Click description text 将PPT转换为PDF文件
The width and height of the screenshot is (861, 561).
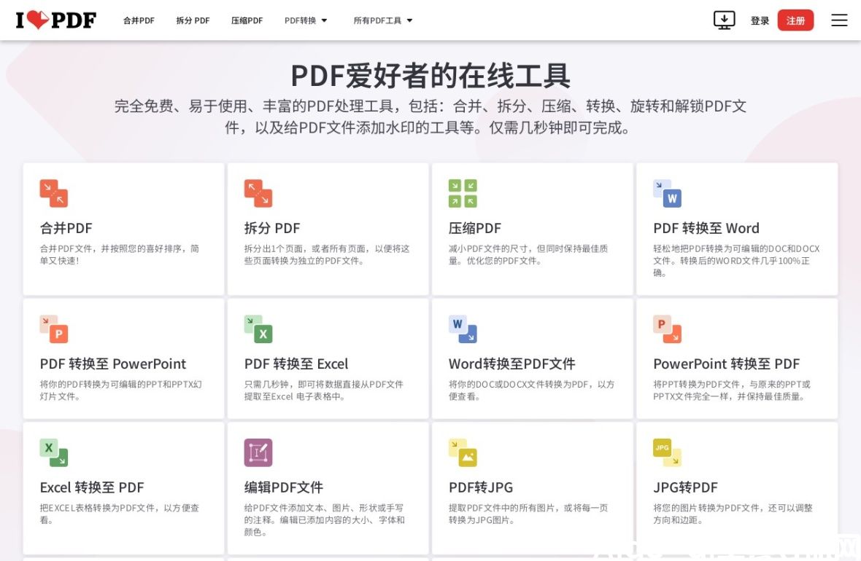pyautogui.click(x=732, y=390)
